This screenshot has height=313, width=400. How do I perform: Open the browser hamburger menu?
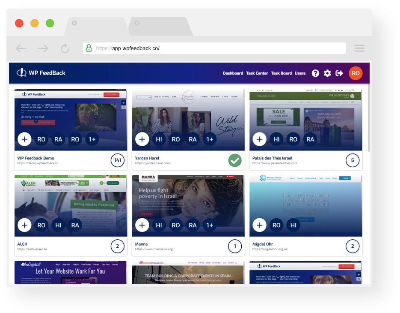click(x=359, y=48)
